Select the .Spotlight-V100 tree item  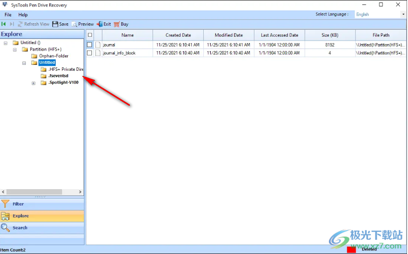[63, 82]
